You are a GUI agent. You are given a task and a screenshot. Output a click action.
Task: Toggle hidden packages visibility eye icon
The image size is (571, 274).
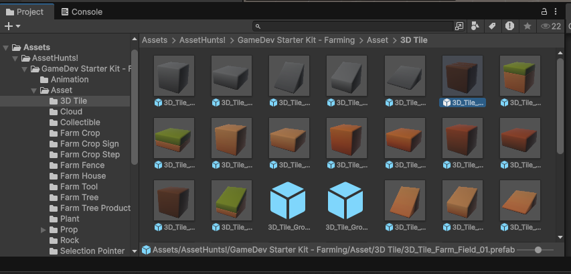click(x=550, y=26)
